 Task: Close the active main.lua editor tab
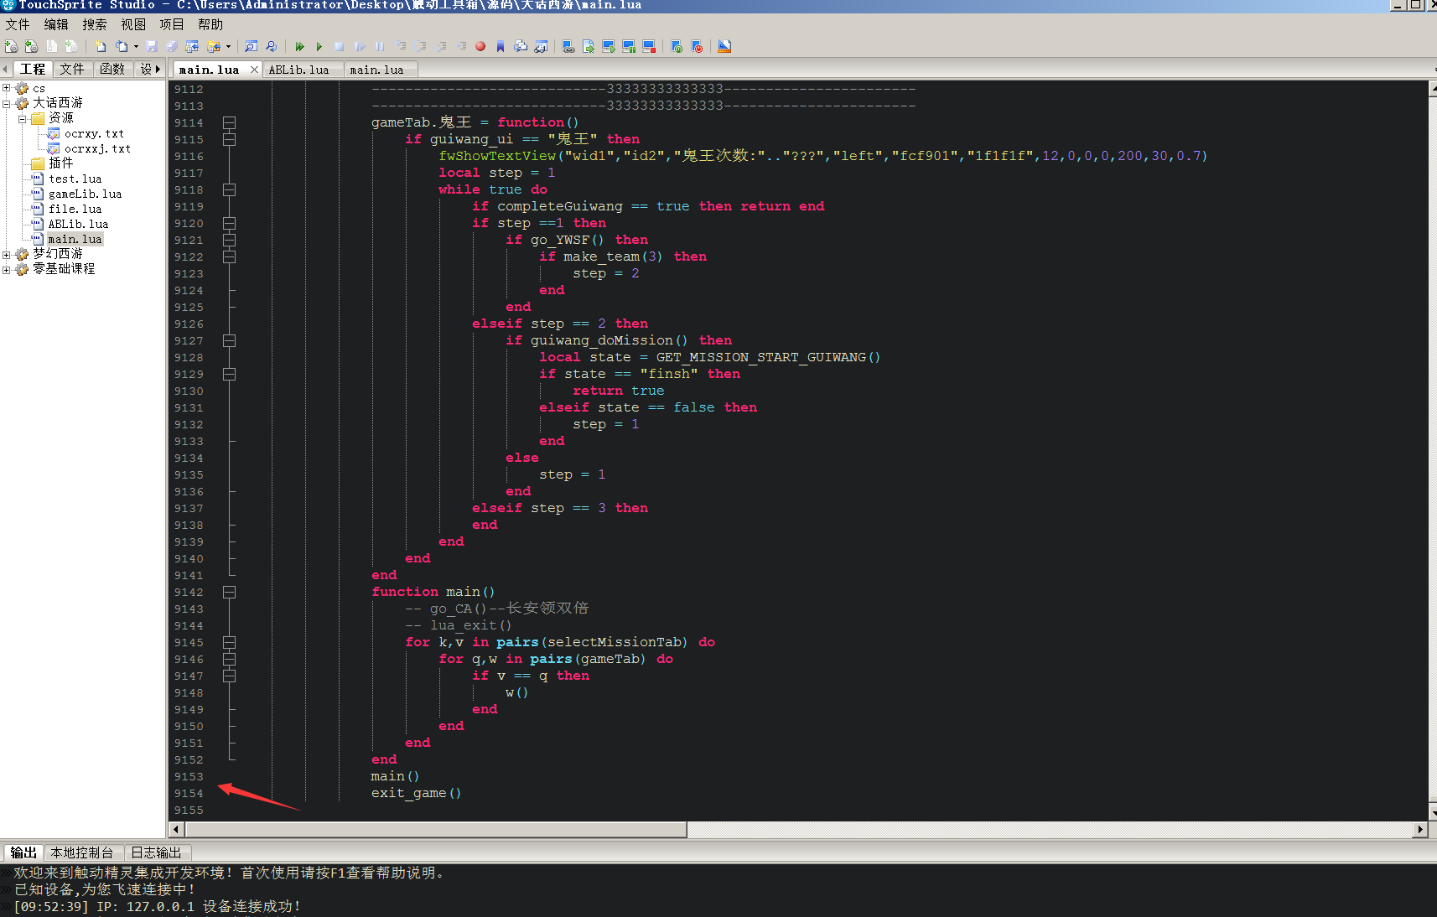click(x=254, y=70)
